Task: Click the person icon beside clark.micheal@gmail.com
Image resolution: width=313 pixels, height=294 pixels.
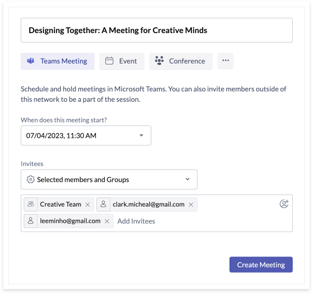Action: [x=103, y=204]
